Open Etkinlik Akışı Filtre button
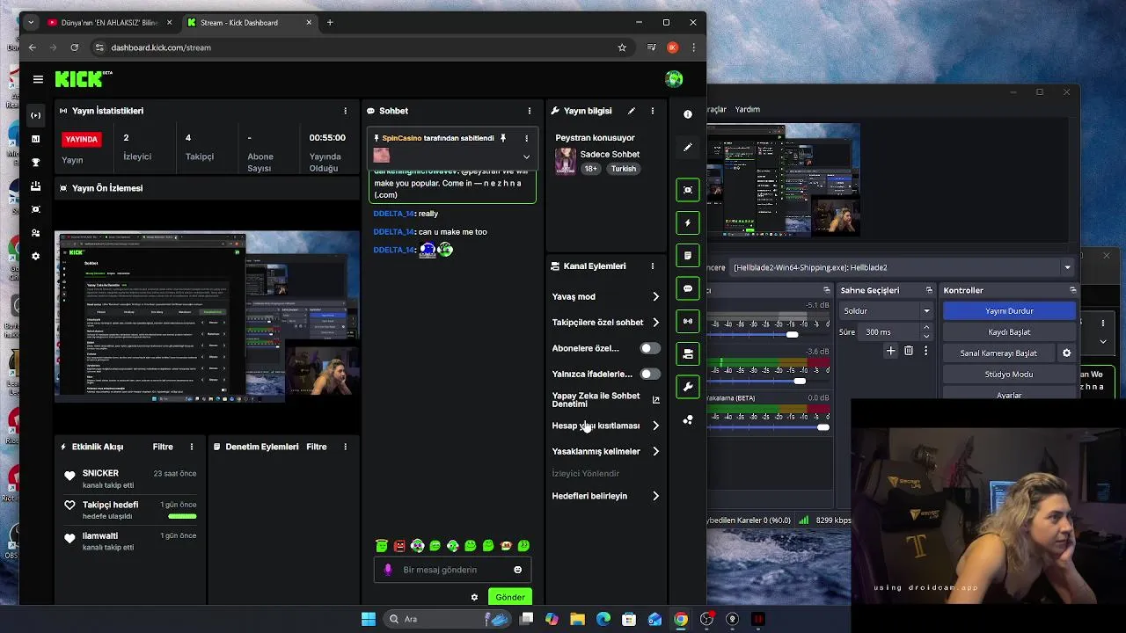Screen dimensions: 1126x633 pos(163,447)
